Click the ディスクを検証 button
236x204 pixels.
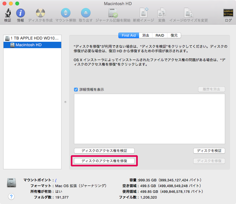click(x=209, y=151)
